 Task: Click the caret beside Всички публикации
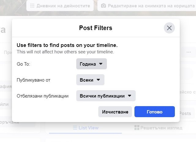[130, 96]
